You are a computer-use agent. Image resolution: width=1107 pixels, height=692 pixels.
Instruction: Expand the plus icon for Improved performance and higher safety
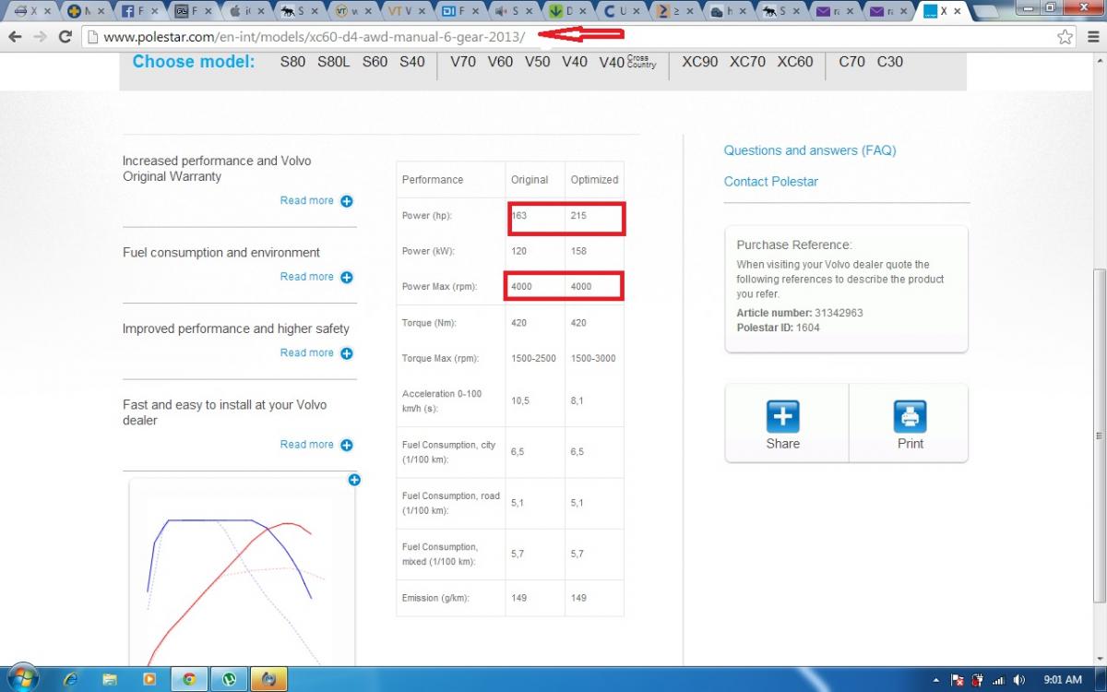347,353
